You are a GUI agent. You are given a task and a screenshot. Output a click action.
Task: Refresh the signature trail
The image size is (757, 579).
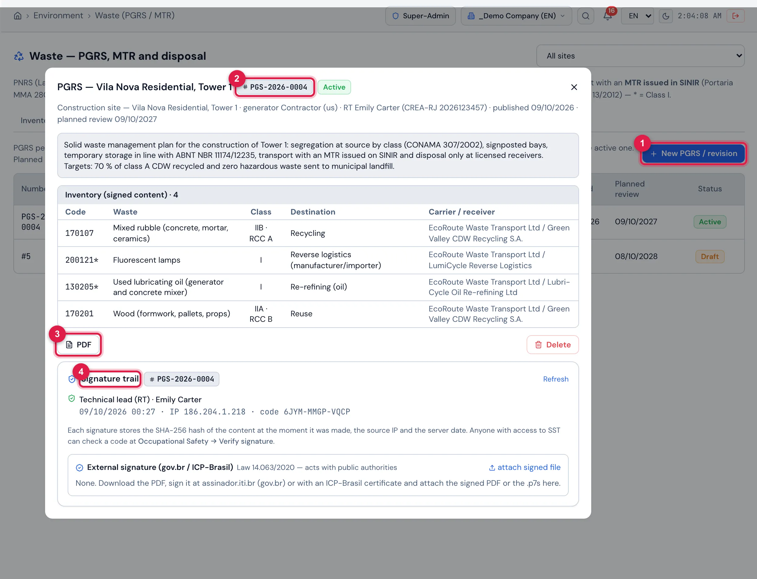[x=556, y=379]
